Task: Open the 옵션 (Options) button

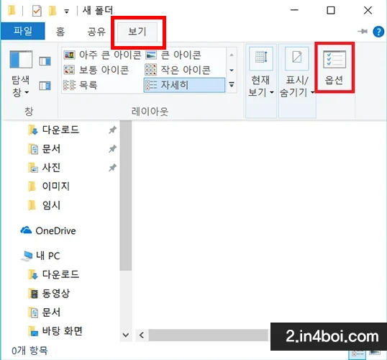Action: coord(334,68)
